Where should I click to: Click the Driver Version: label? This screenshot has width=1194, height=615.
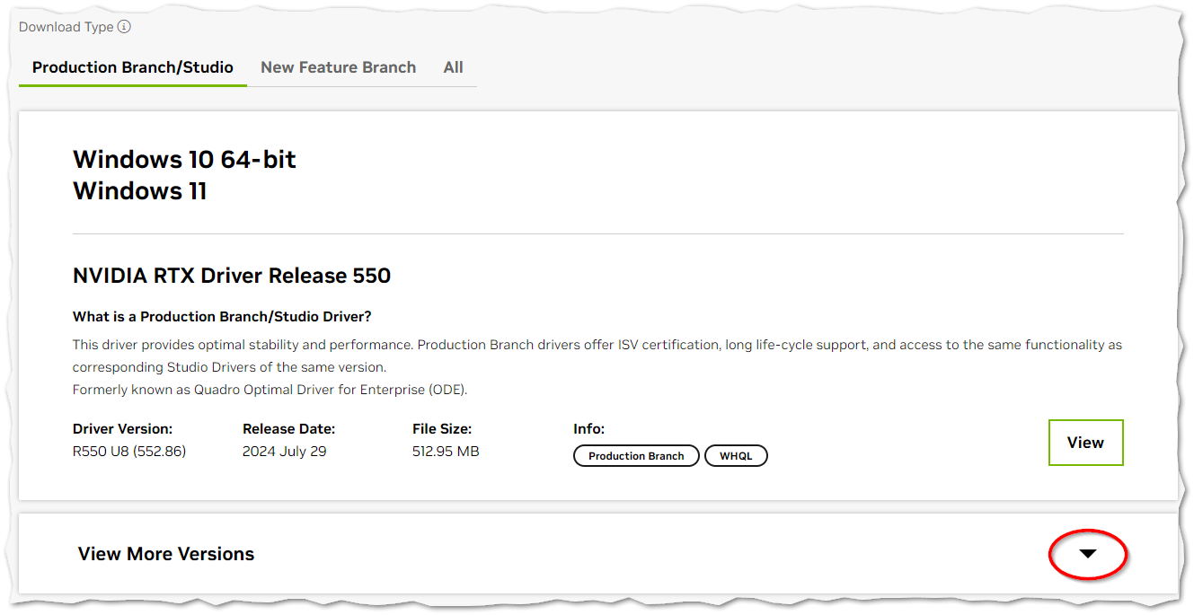tap(122, 429)
